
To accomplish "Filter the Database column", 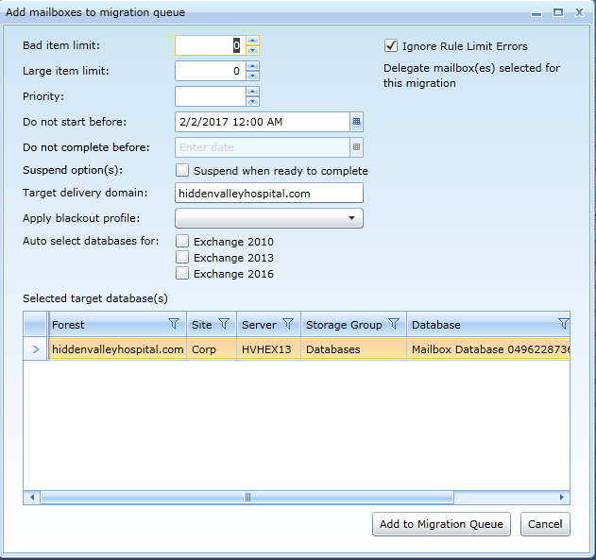I will pos(564,324).
